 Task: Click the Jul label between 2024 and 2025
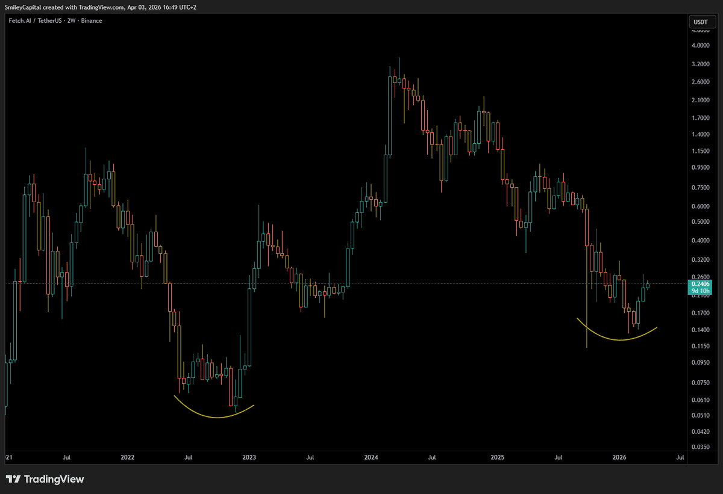click(x=432, y=458)
